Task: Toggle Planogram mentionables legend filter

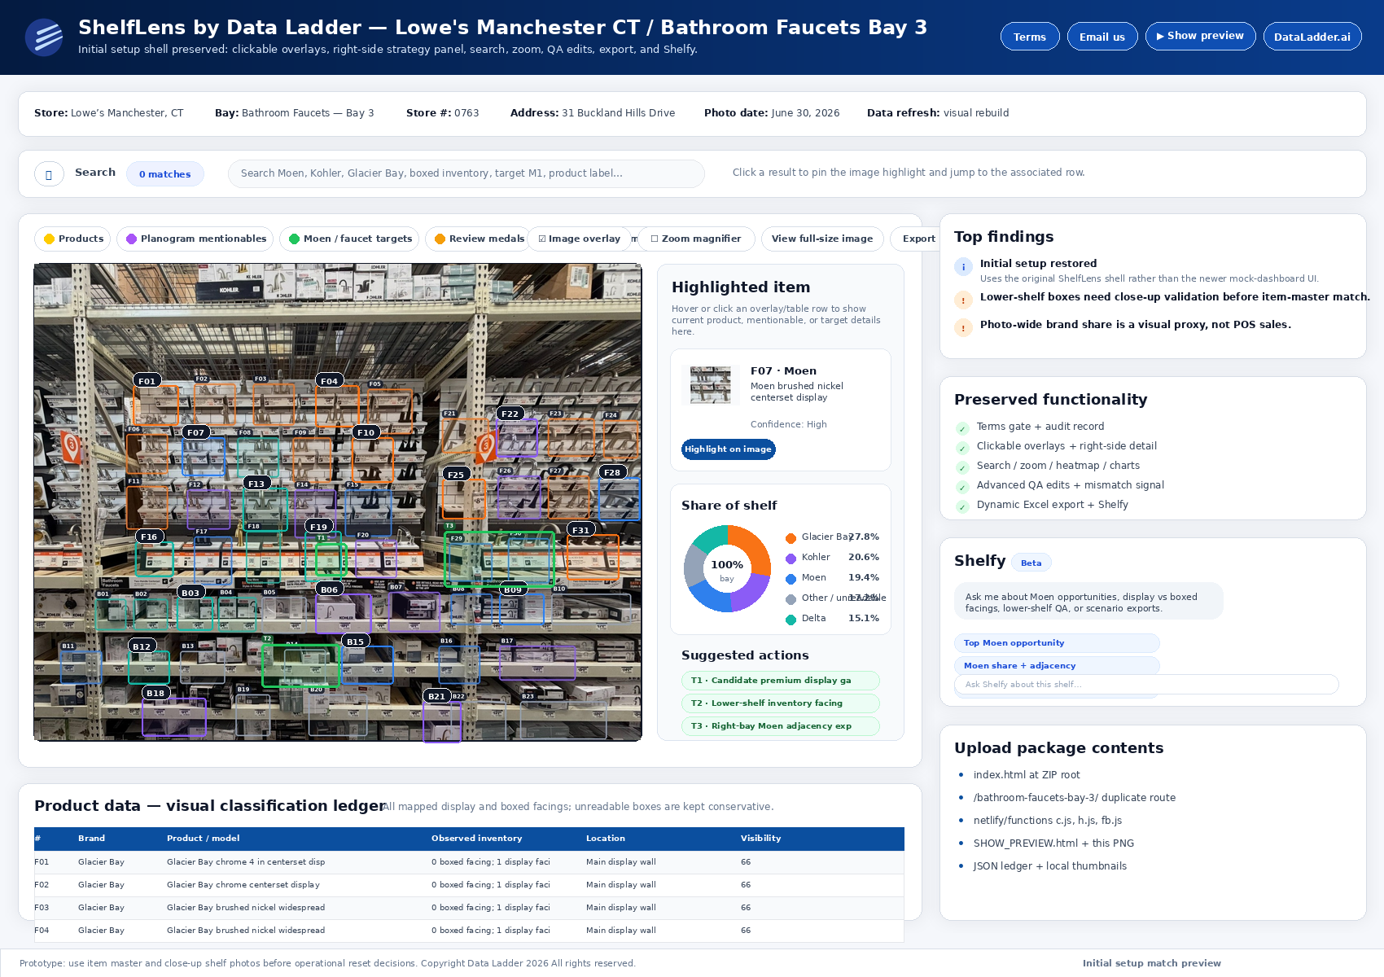Action: (x=195, y=239)
